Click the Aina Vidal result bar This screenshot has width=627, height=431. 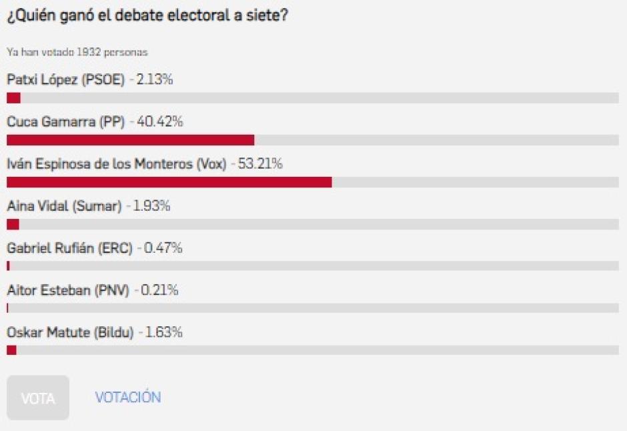(313, 224)
